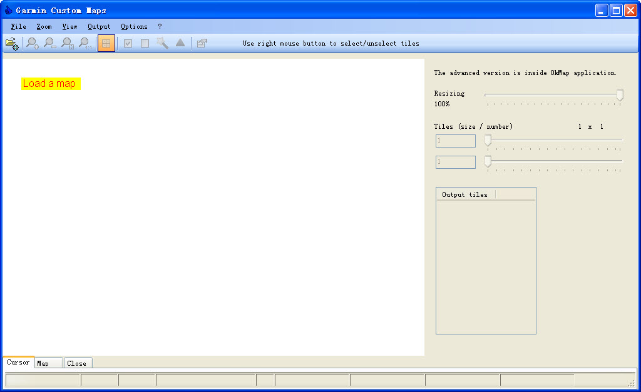
Task: Click the Output tiles column header
Action: (466, 195)
